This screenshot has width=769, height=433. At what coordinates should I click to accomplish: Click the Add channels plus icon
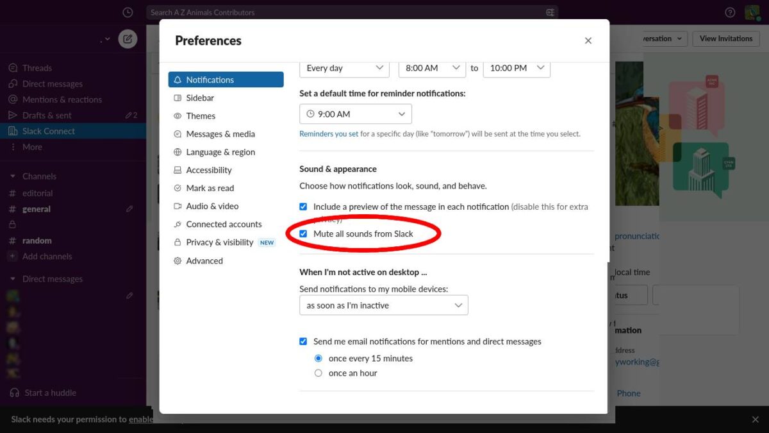pos(12,257)
